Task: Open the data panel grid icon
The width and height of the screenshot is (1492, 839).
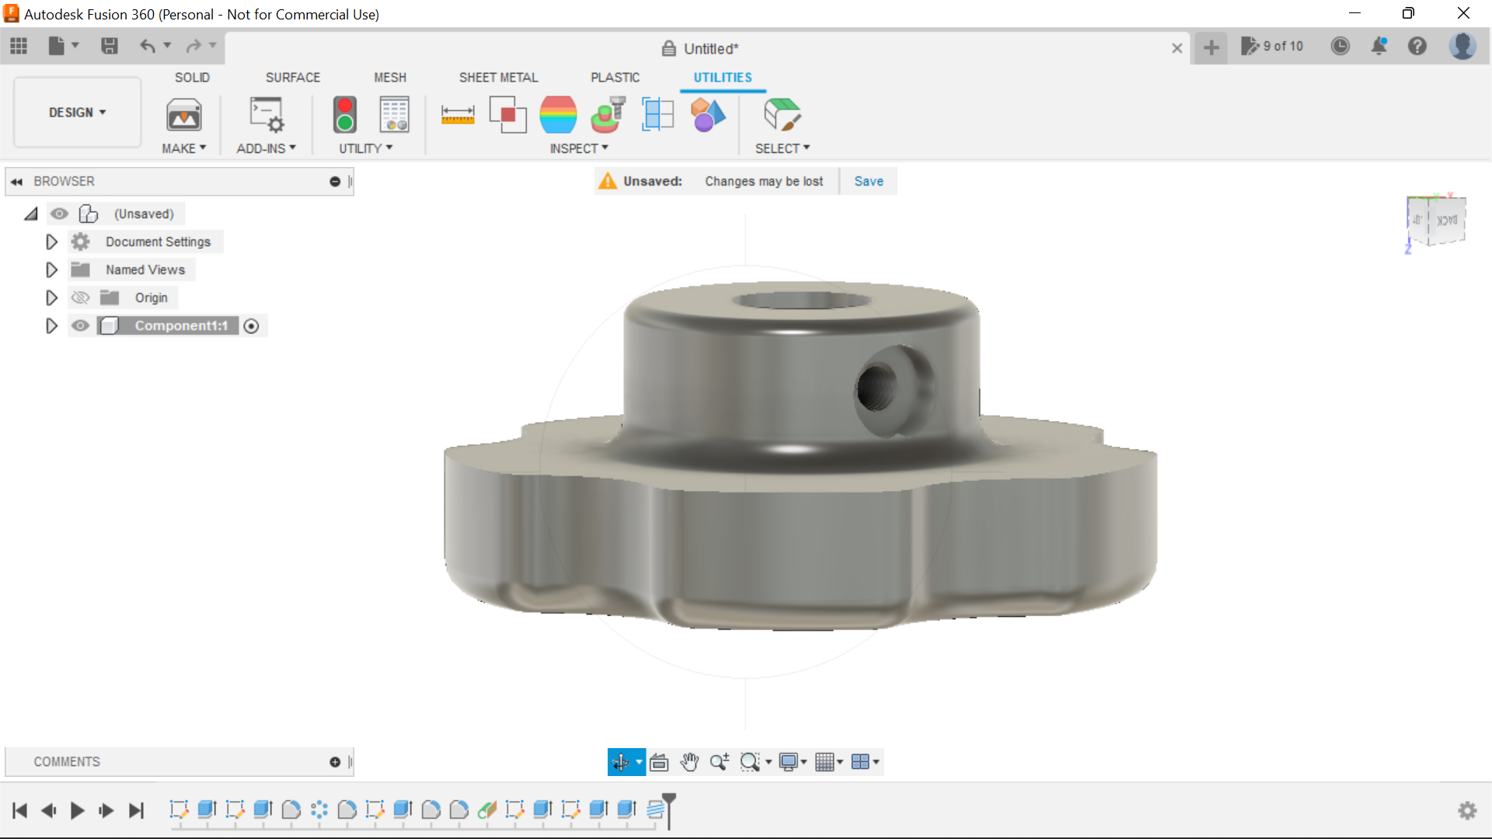Action: (x=19, y=47)
